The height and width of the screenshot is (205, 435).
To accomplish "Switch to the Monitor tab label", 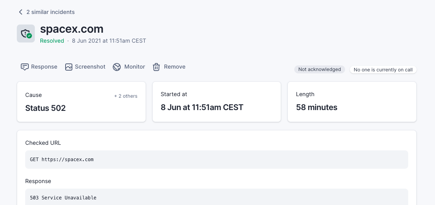I will pyautogui.click(x=134, y=67).
